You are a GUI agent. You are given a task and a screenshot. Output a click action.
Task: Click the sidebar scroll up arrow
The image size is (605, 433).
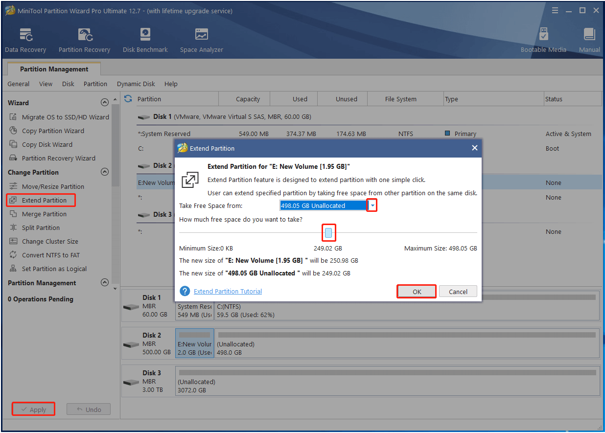pos(115,99)
